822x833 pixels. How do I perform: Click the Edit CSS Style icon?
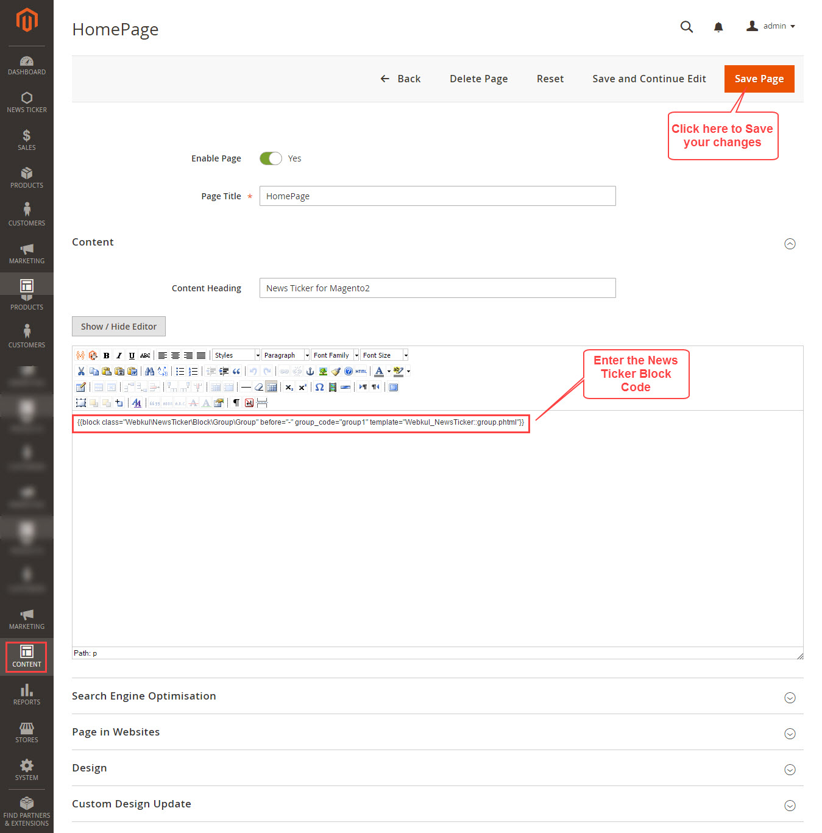coord(136,403)
